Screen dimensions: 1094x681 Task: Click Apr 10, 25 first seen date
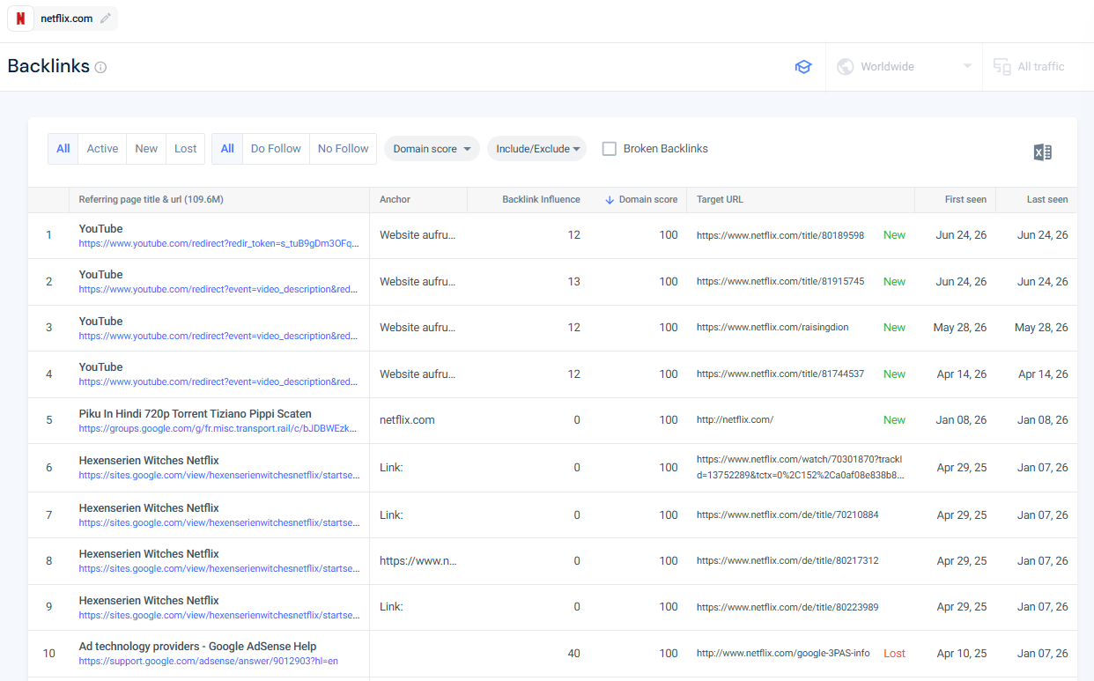pos(962,654)
